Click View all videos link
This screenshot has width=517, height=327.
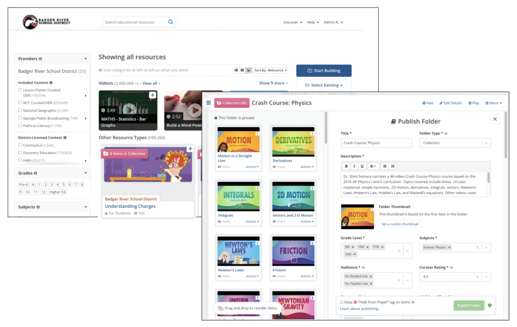(151, 83)
